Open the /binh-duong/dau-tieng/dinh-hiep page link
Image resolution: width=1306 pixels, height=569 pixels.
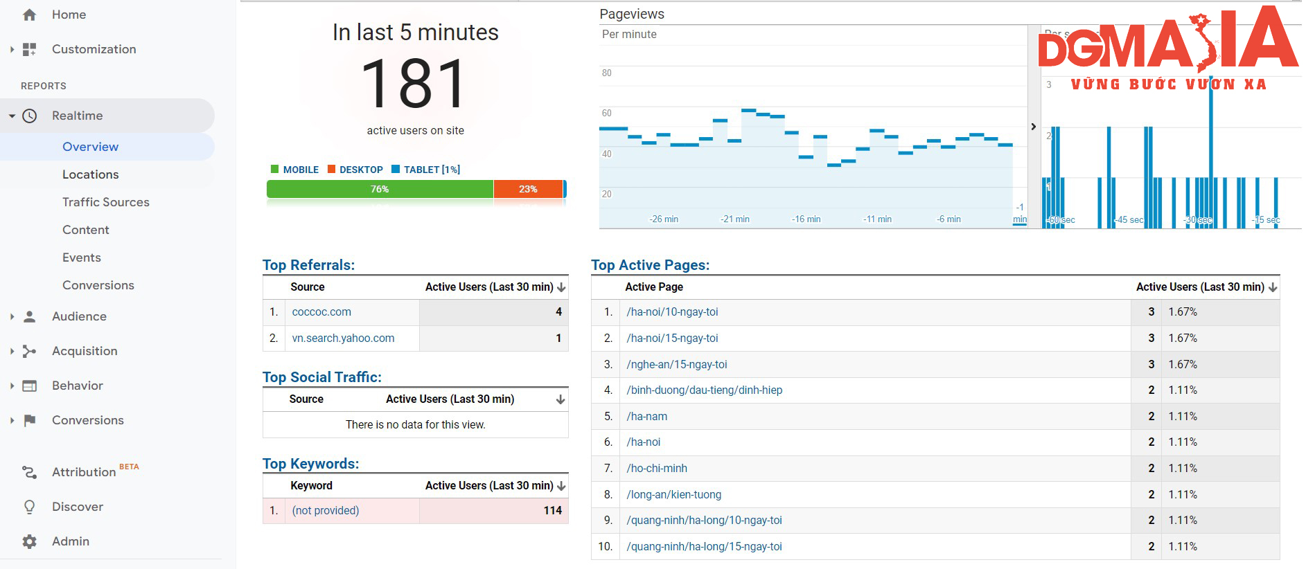point(705,390)
